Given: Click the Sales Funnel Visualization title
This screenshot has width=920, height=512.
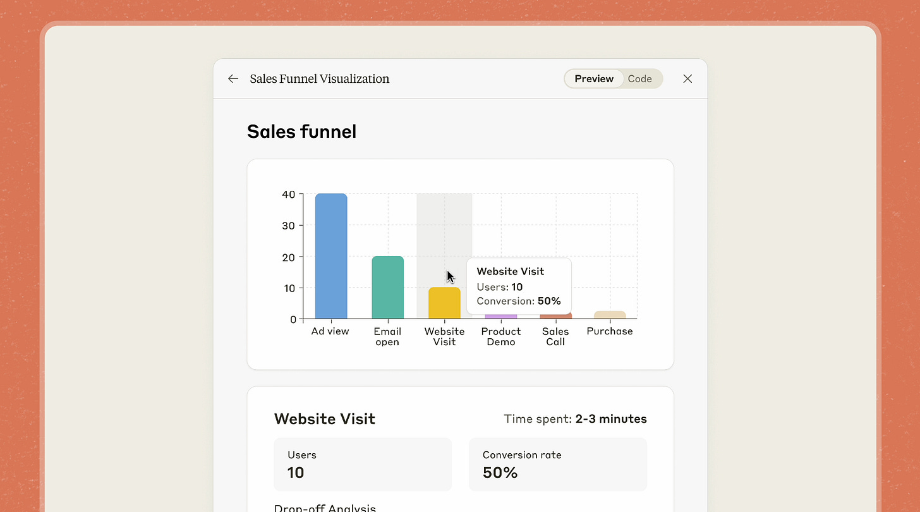Looking at the screenshot, I should point(320,78).
